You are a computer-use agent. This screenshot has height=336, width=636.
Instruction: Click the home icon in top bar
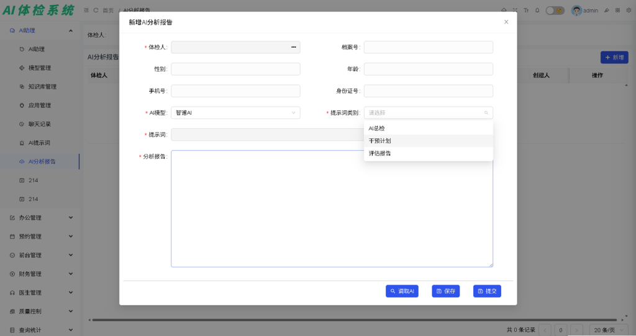coord(504,11)
